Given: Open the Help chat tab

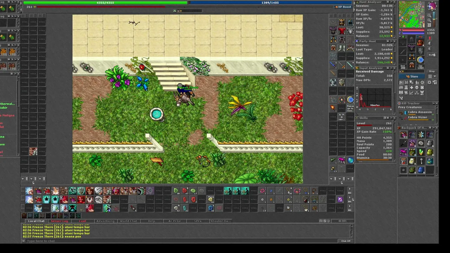Looking at the screenshot, I should pyautogui.click(x=151, y=221).
